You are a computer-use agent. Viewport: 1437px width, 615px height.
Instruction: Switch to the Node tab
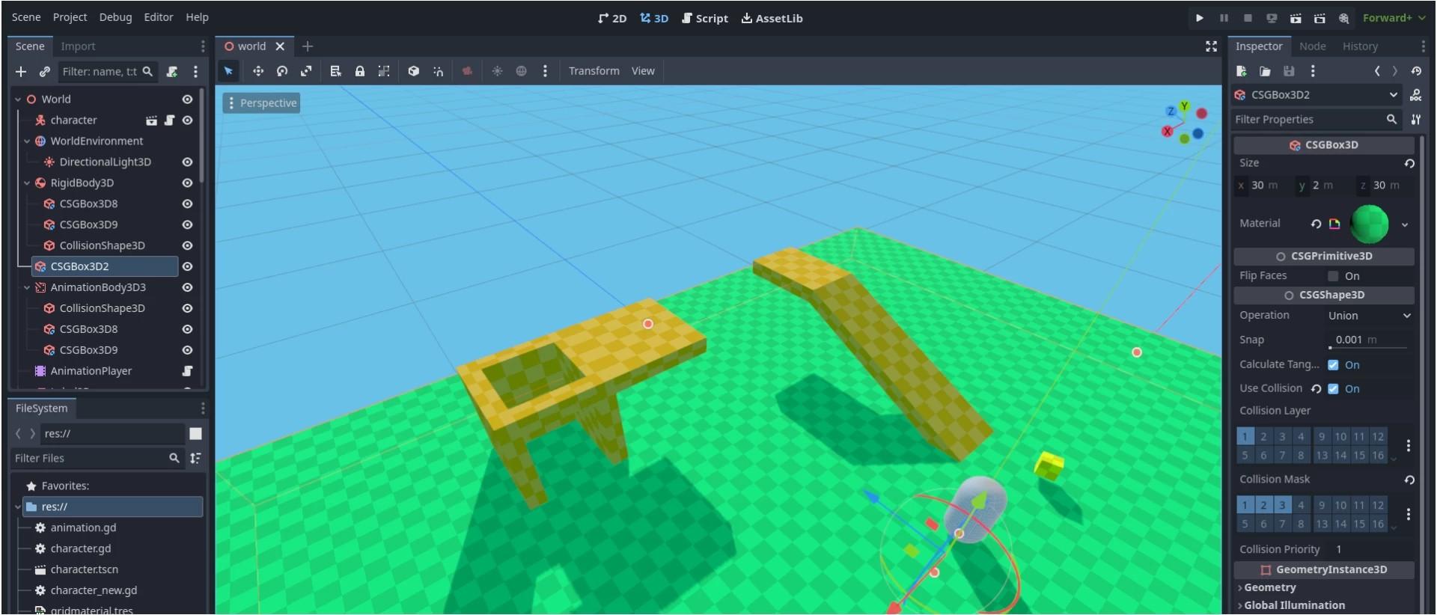tap(1312, 46)
